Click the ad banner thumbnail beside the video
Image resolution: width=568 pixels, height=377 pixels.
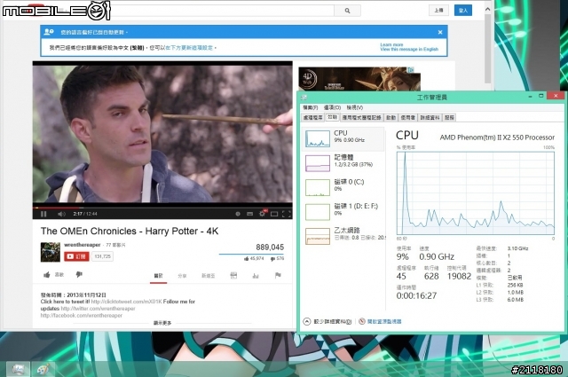pyautogui.click(x=359, y=79)
